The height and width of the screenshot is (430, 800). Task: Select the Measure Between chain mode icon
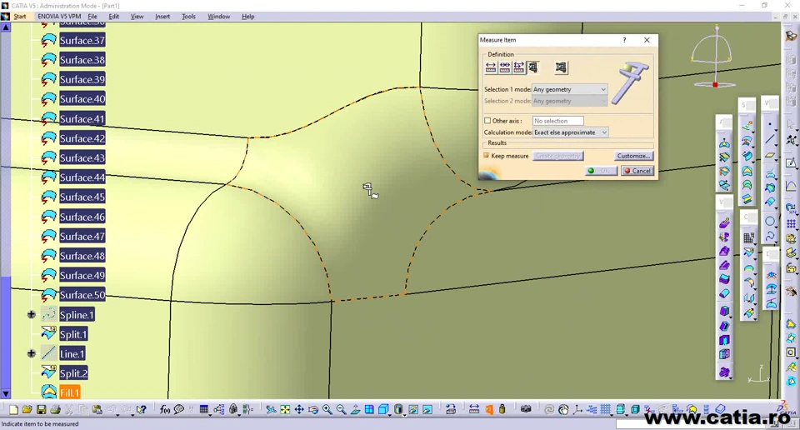(505, 67)
